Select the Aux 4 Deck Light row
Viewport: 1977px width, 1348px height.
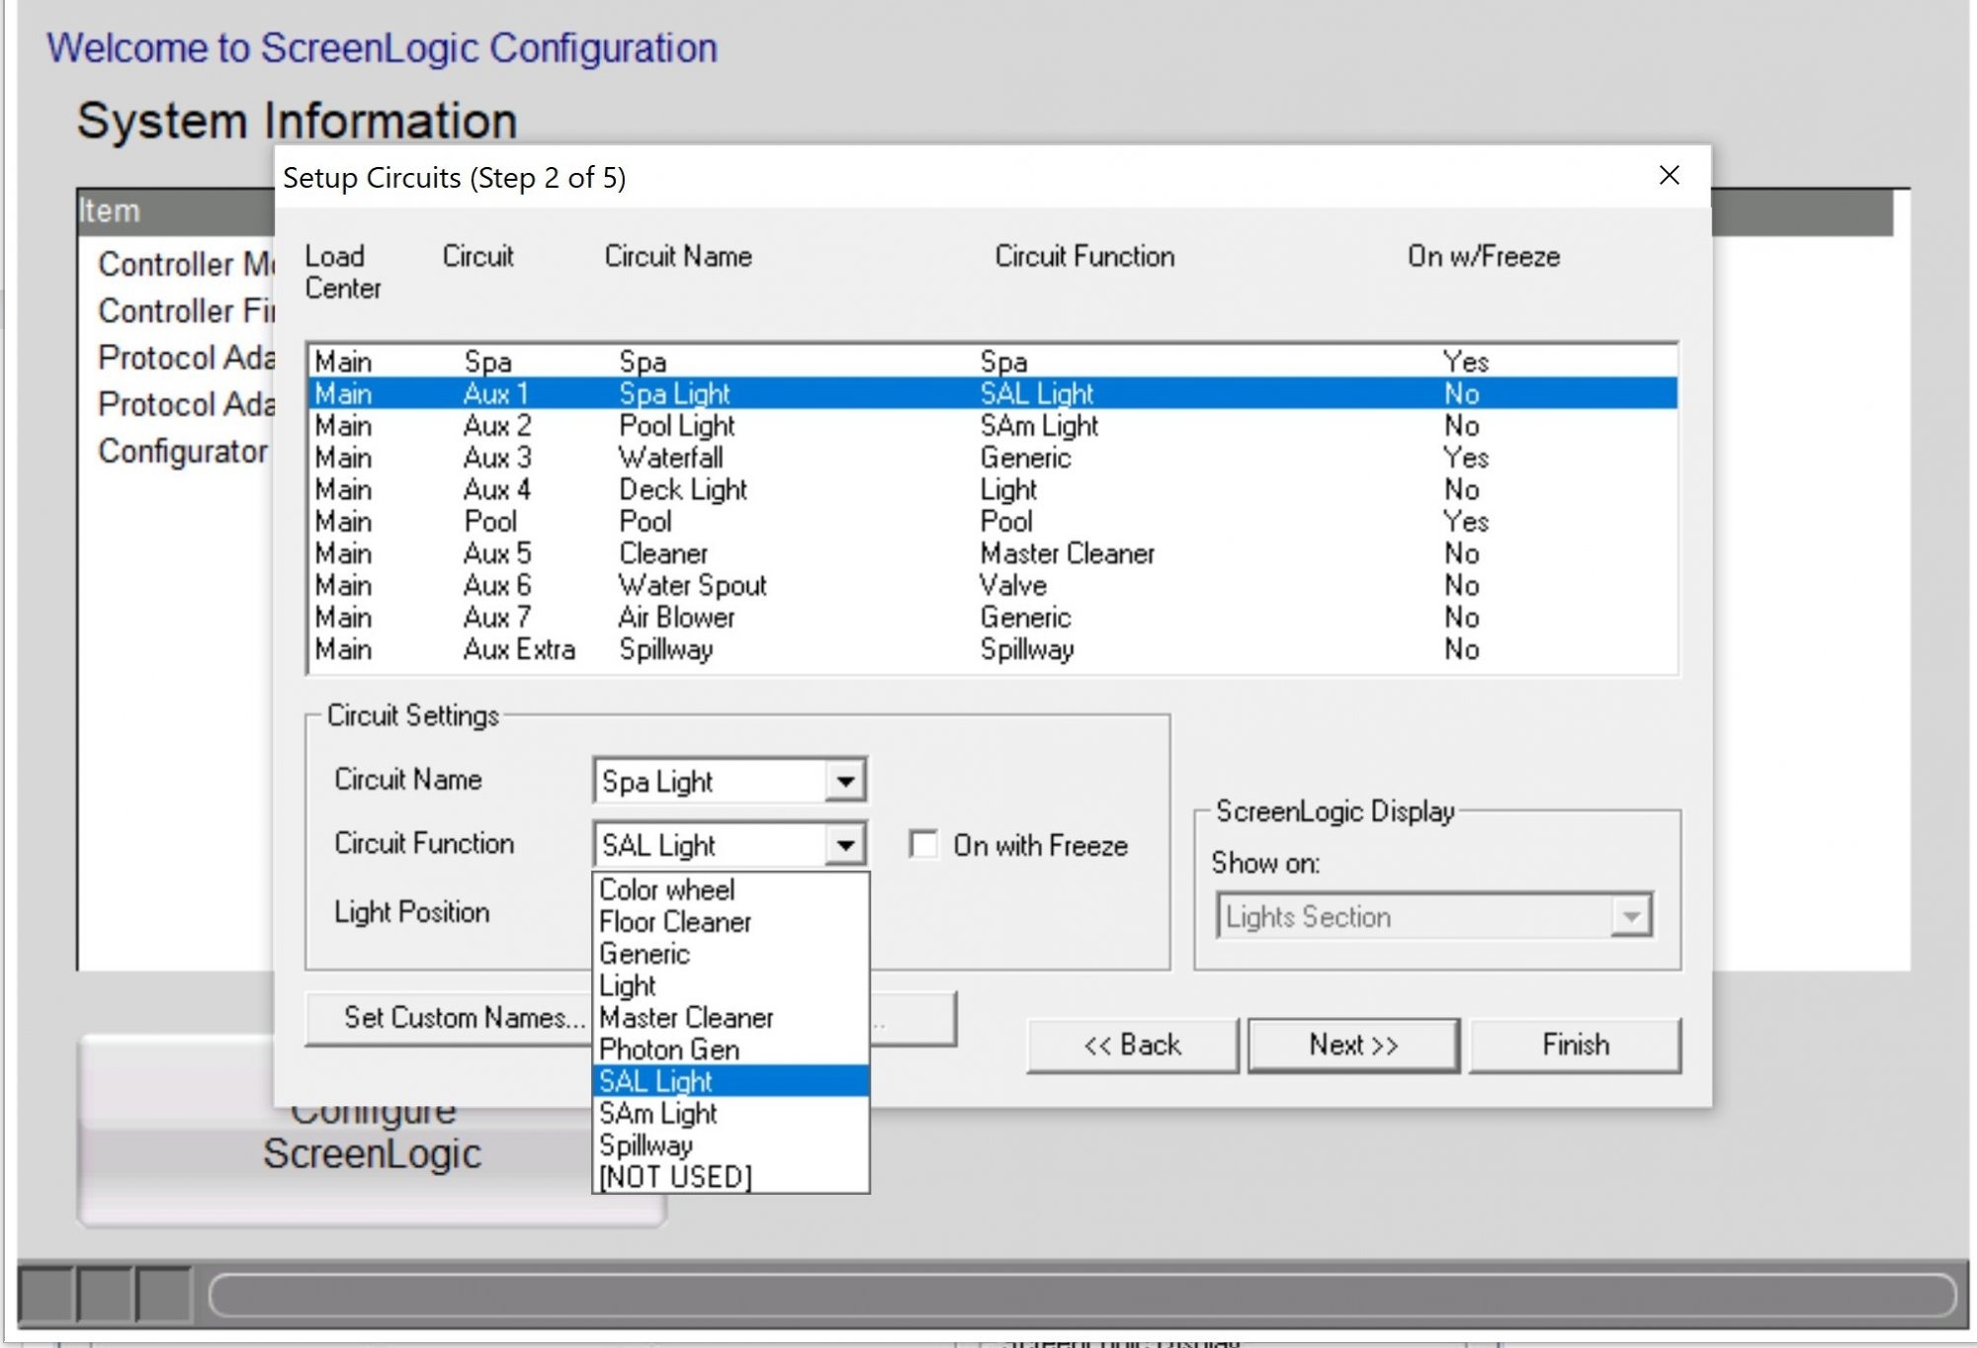coord(993,489)
